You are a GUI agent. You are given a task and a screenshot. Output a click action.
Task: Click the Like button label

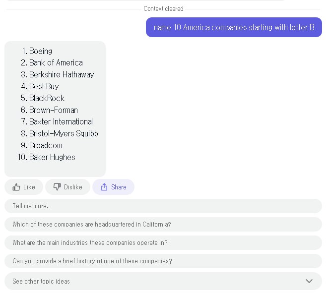point(29,187)
